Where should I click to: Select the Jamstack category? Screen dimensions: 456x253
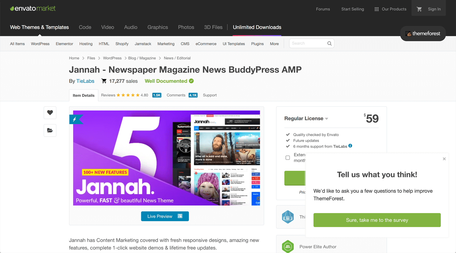[143, 44]
